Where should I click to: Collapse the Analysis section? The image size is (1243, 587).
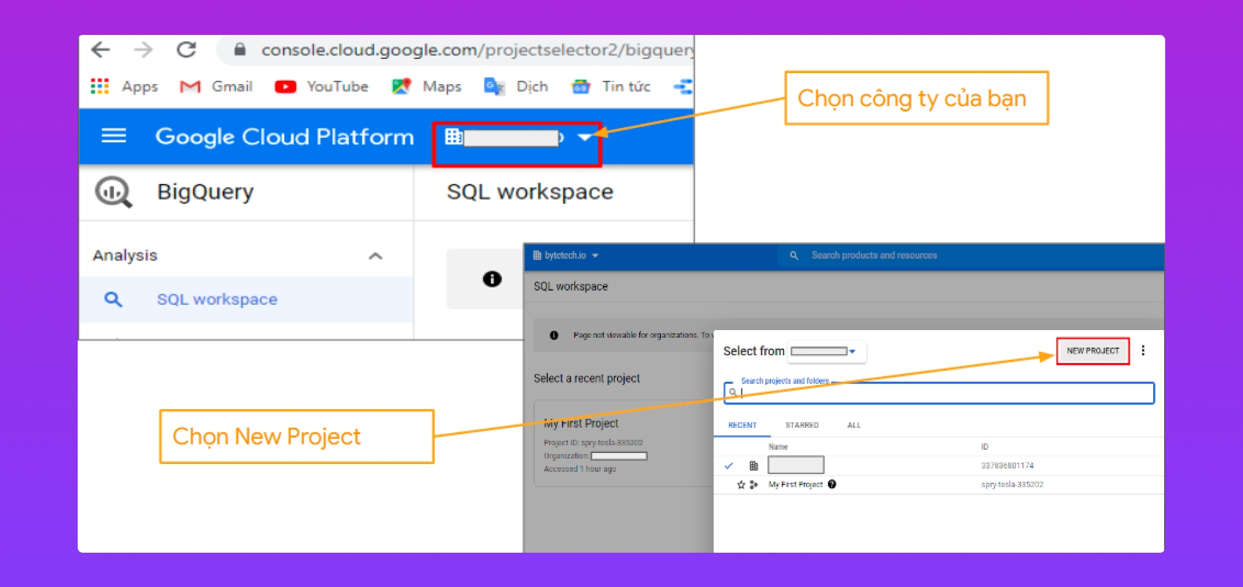point(375,256)
